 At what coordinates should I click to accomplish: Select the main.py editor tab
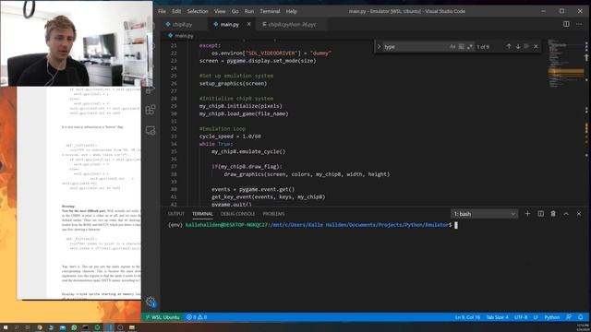(229, 24)
